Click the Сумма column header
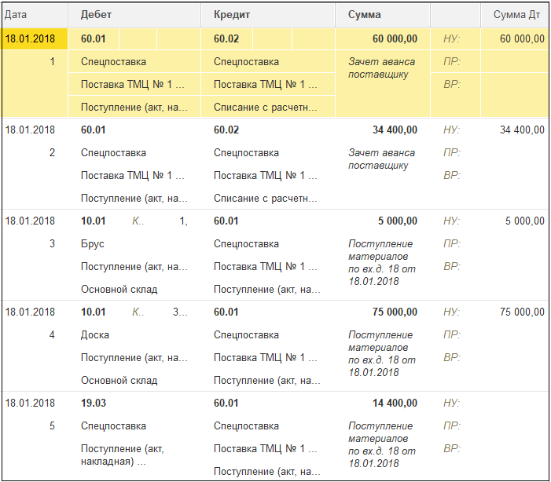The image size is (551, 482). 383,15
